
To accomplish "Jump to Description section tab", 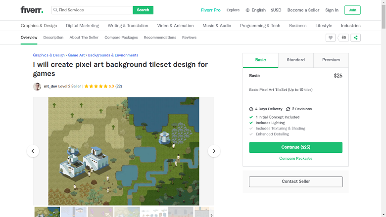I will click(x=53, y=38).
